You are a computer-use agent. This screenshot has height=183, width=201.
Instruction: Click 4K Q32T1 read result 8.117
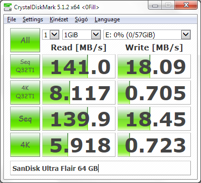point(79,92)
